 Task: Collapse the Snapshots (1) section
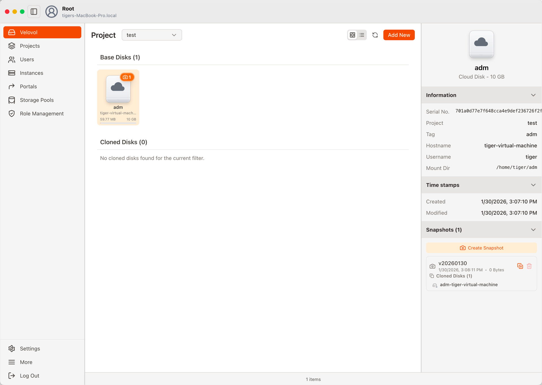click(533, 230)
